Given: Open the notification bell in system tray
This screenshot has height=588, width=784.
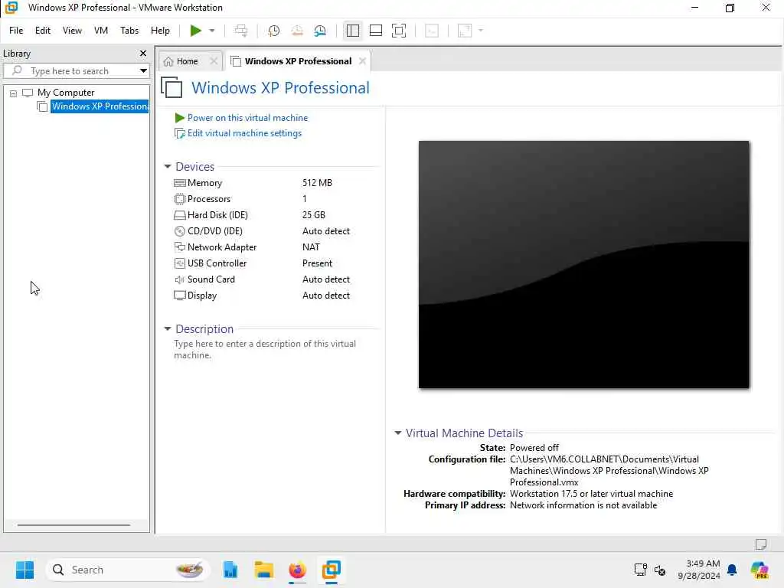Looking at the screenshot, I should 732,570.
